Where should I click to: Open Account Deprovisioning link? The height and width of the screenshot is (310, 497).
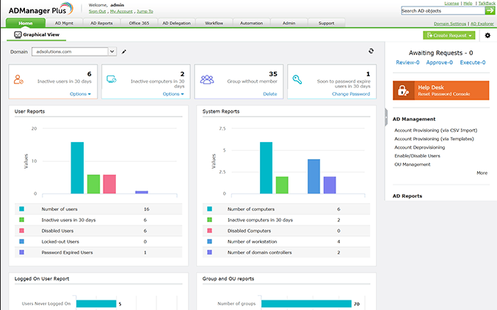click(420, 147)
